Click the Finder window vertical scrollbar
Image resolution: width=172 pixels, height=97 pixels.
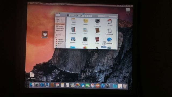(x=117, y=25)
